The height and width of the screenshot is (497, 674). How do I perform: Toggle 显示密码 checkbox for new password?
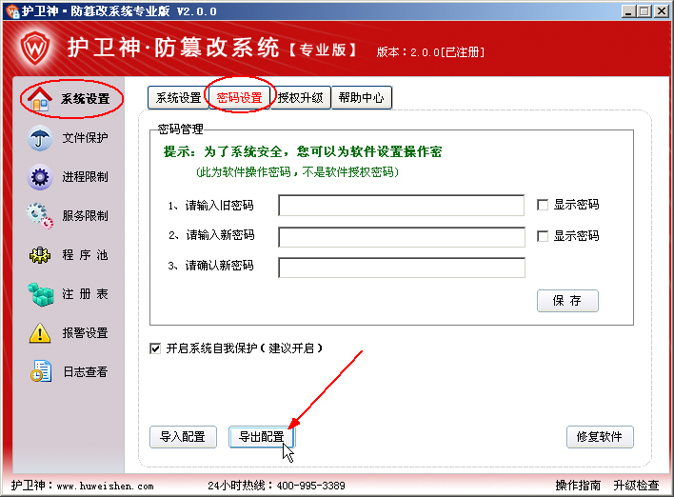pyautogui.click(x=543, y=236)
